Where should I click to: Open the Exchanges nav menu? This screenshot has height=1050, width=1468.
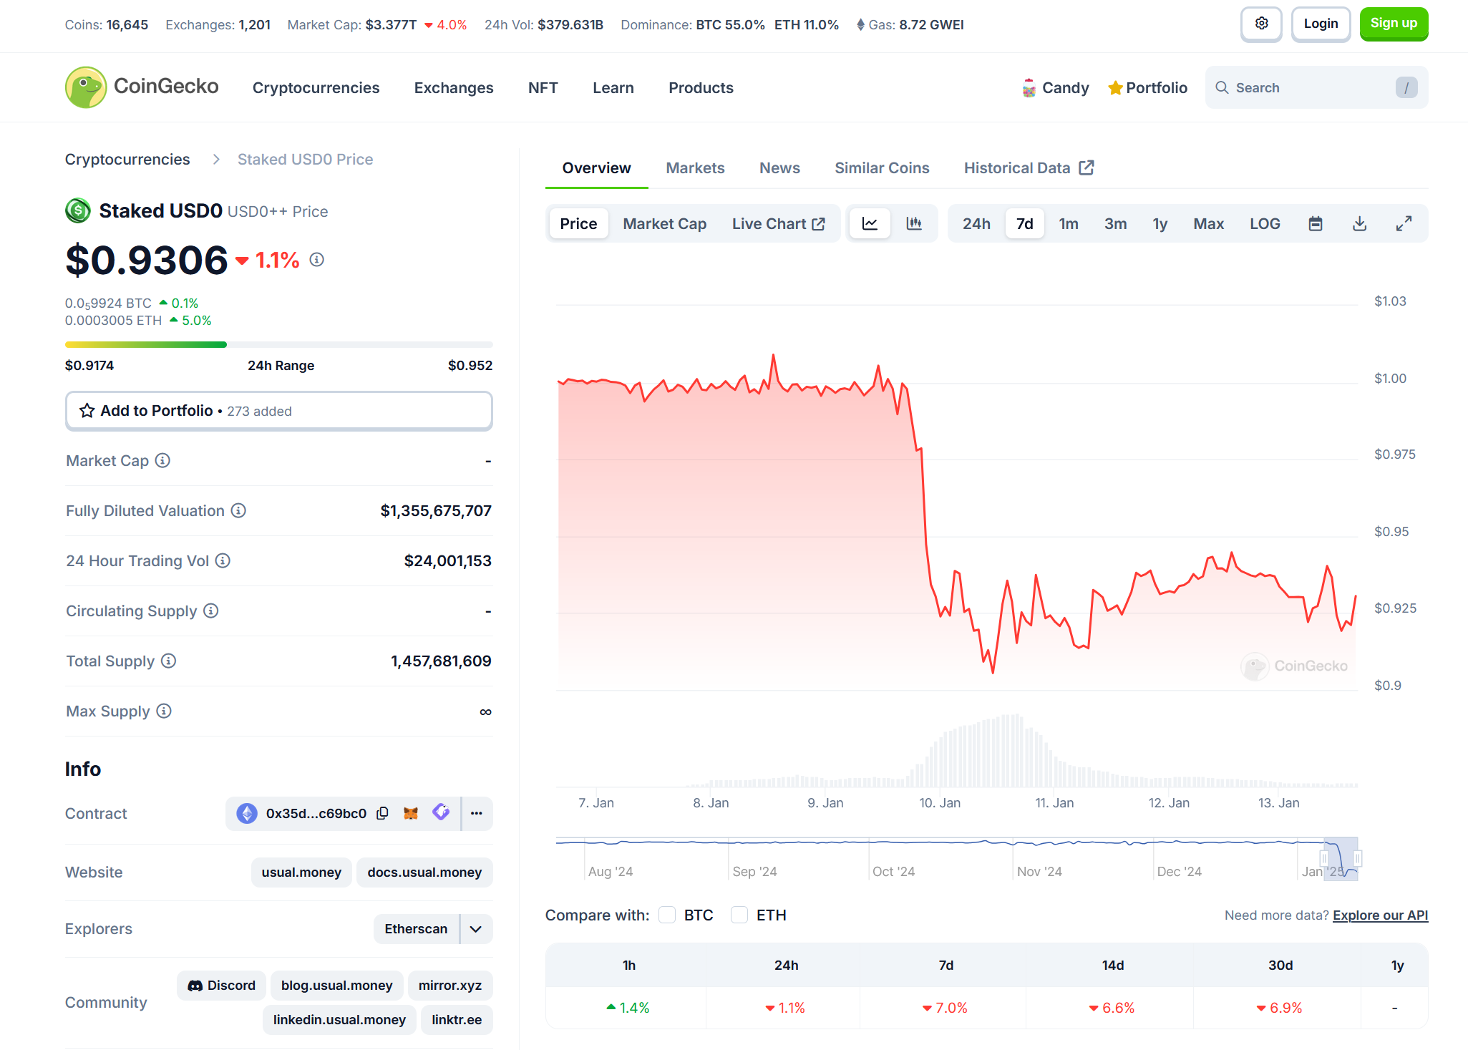click(454, 87)
